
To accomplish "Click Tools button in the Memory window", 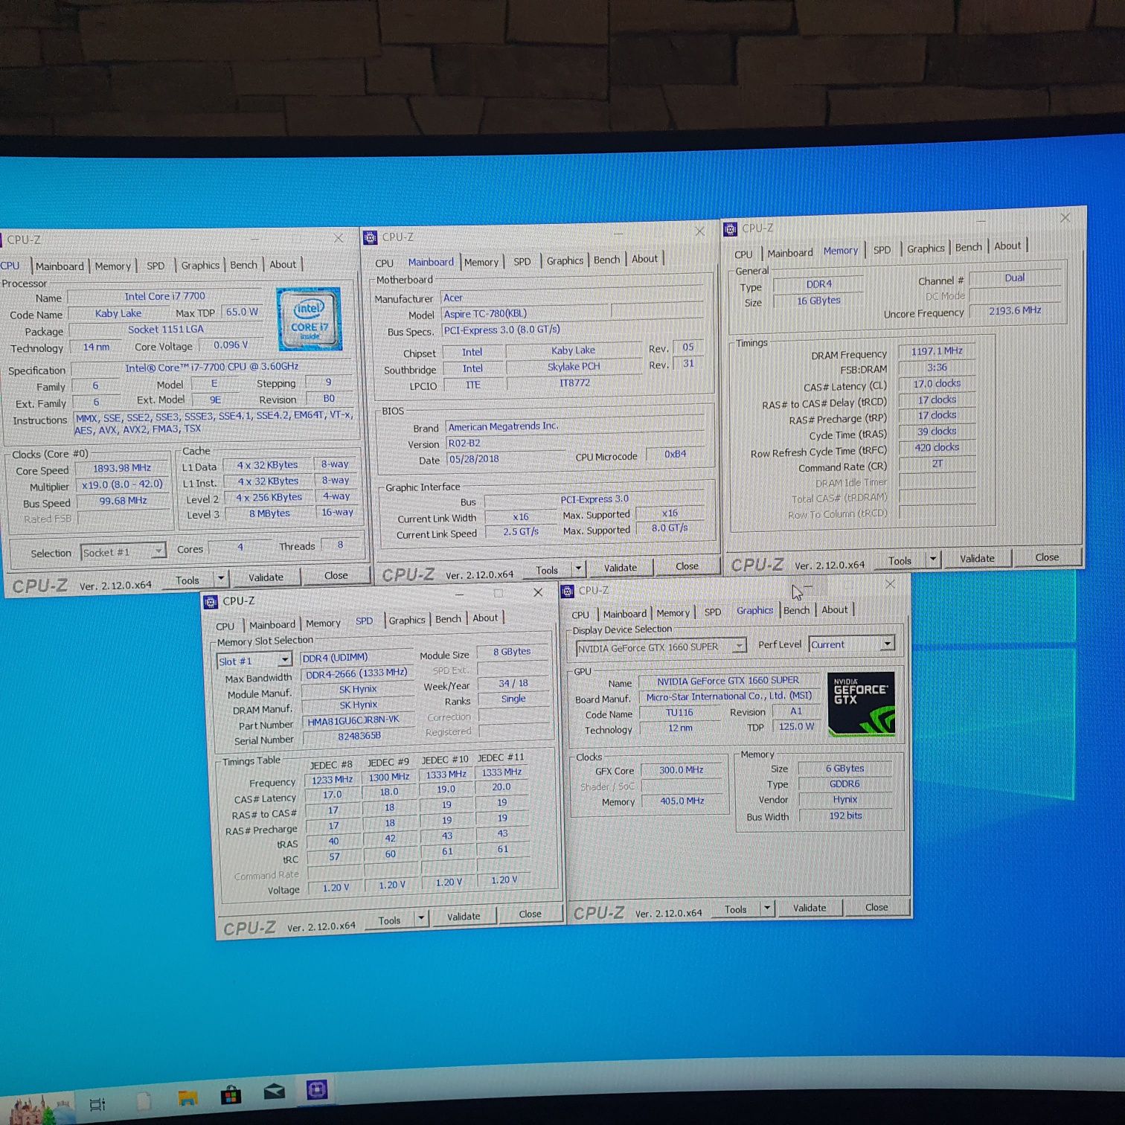I will point(900,561).
